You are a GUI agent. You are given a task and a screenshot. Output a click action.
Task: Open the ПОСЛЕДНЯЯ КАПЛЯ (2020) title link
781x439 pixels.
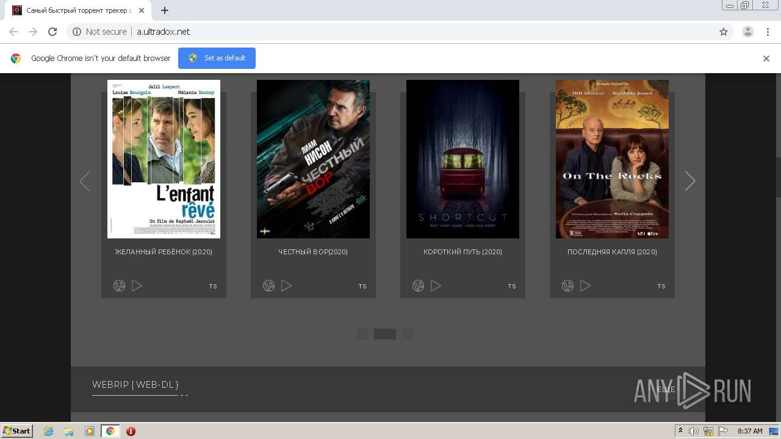point(612,252)
